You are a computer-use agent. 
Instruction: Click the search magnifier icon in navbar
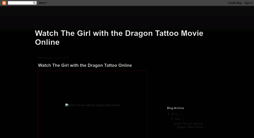click(x=34, y=3)
